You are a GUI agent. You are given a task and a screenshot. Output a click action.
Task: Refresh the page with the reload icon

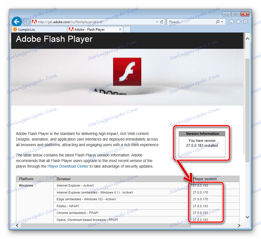[162, 21]
